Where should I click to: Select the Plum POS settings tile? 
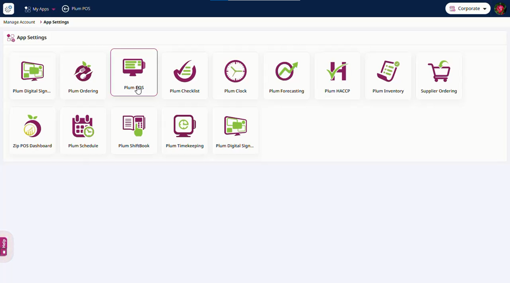[x=134, y=72]
